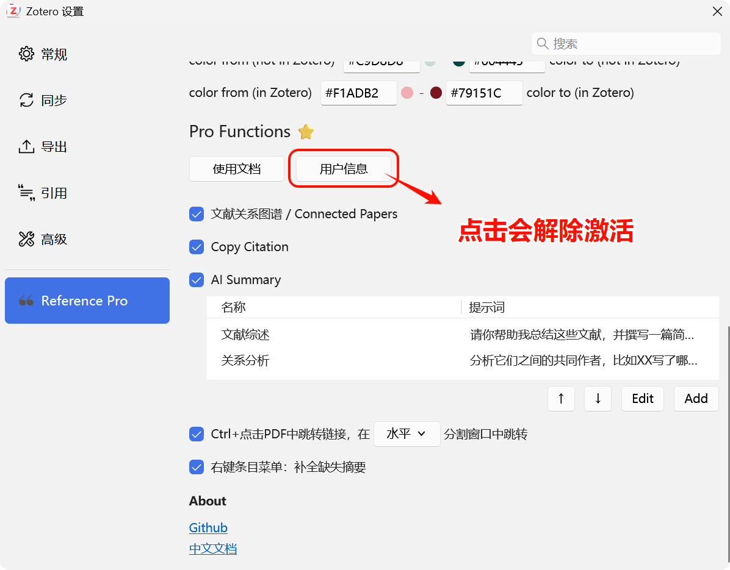The width and height of the screenshot is (730, 570).
Task: Pick the dark red color swatch
Action: [x=436, y=93]
